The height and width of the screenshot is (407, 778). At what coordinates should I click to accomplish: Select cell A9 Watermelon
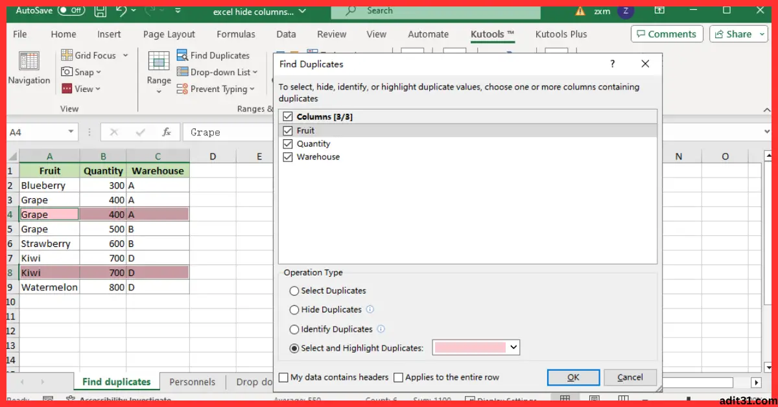(49, 287)
